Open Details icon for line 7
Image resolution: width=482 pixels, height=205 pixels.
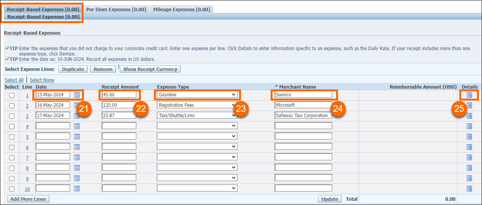[x=469, y=158]
